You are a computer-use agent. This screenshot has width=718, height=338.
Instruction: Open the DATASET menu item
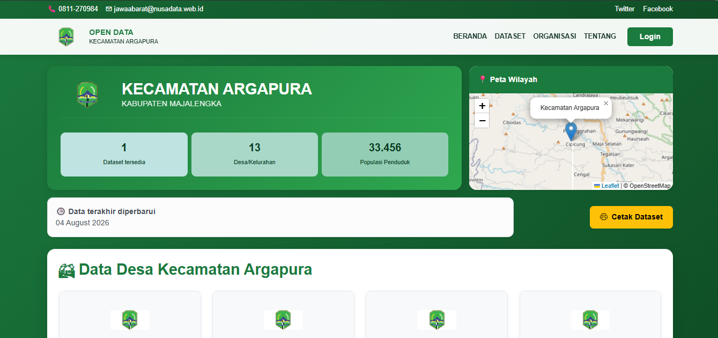(x=510, y=36)
